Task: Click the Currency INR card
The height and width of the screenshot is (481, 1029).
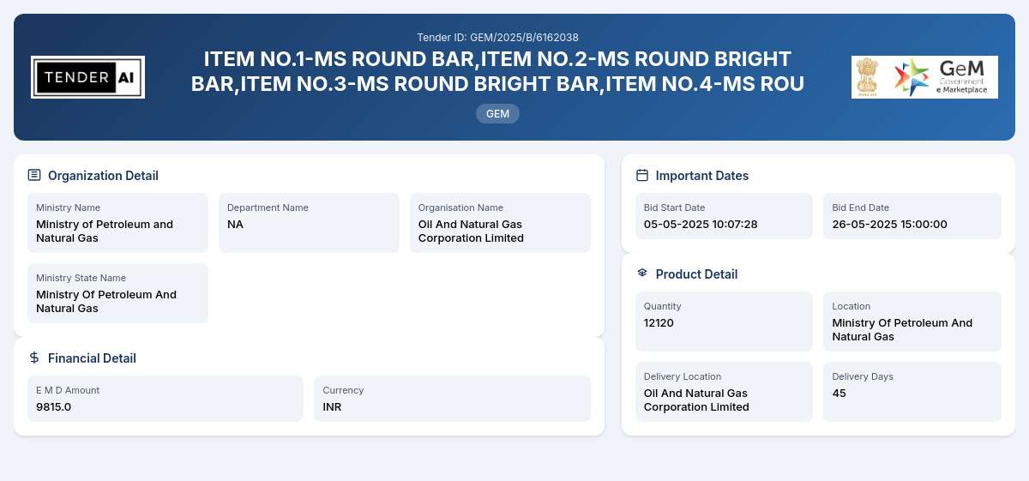Action: coord(452,399)
